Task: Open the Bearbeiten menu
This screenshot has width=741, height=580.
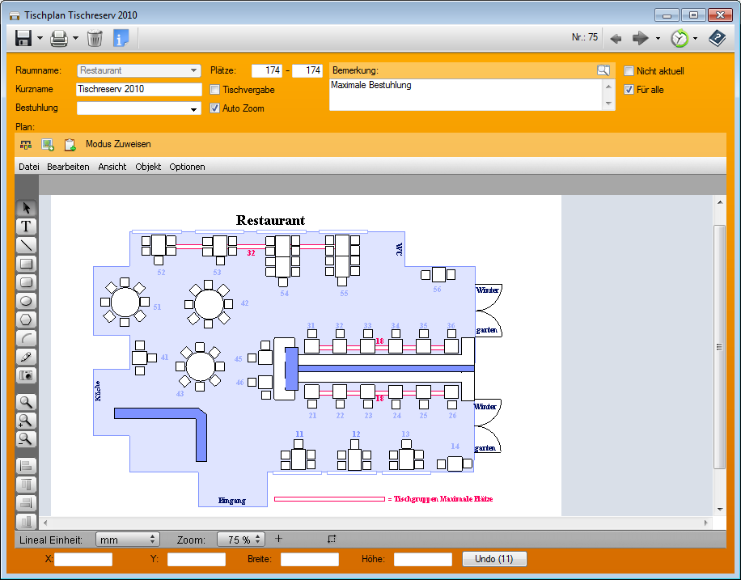Action: point(68,167)
